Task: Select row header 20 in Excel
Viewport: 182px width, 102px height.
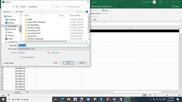Action: click(x=2, y=82)
